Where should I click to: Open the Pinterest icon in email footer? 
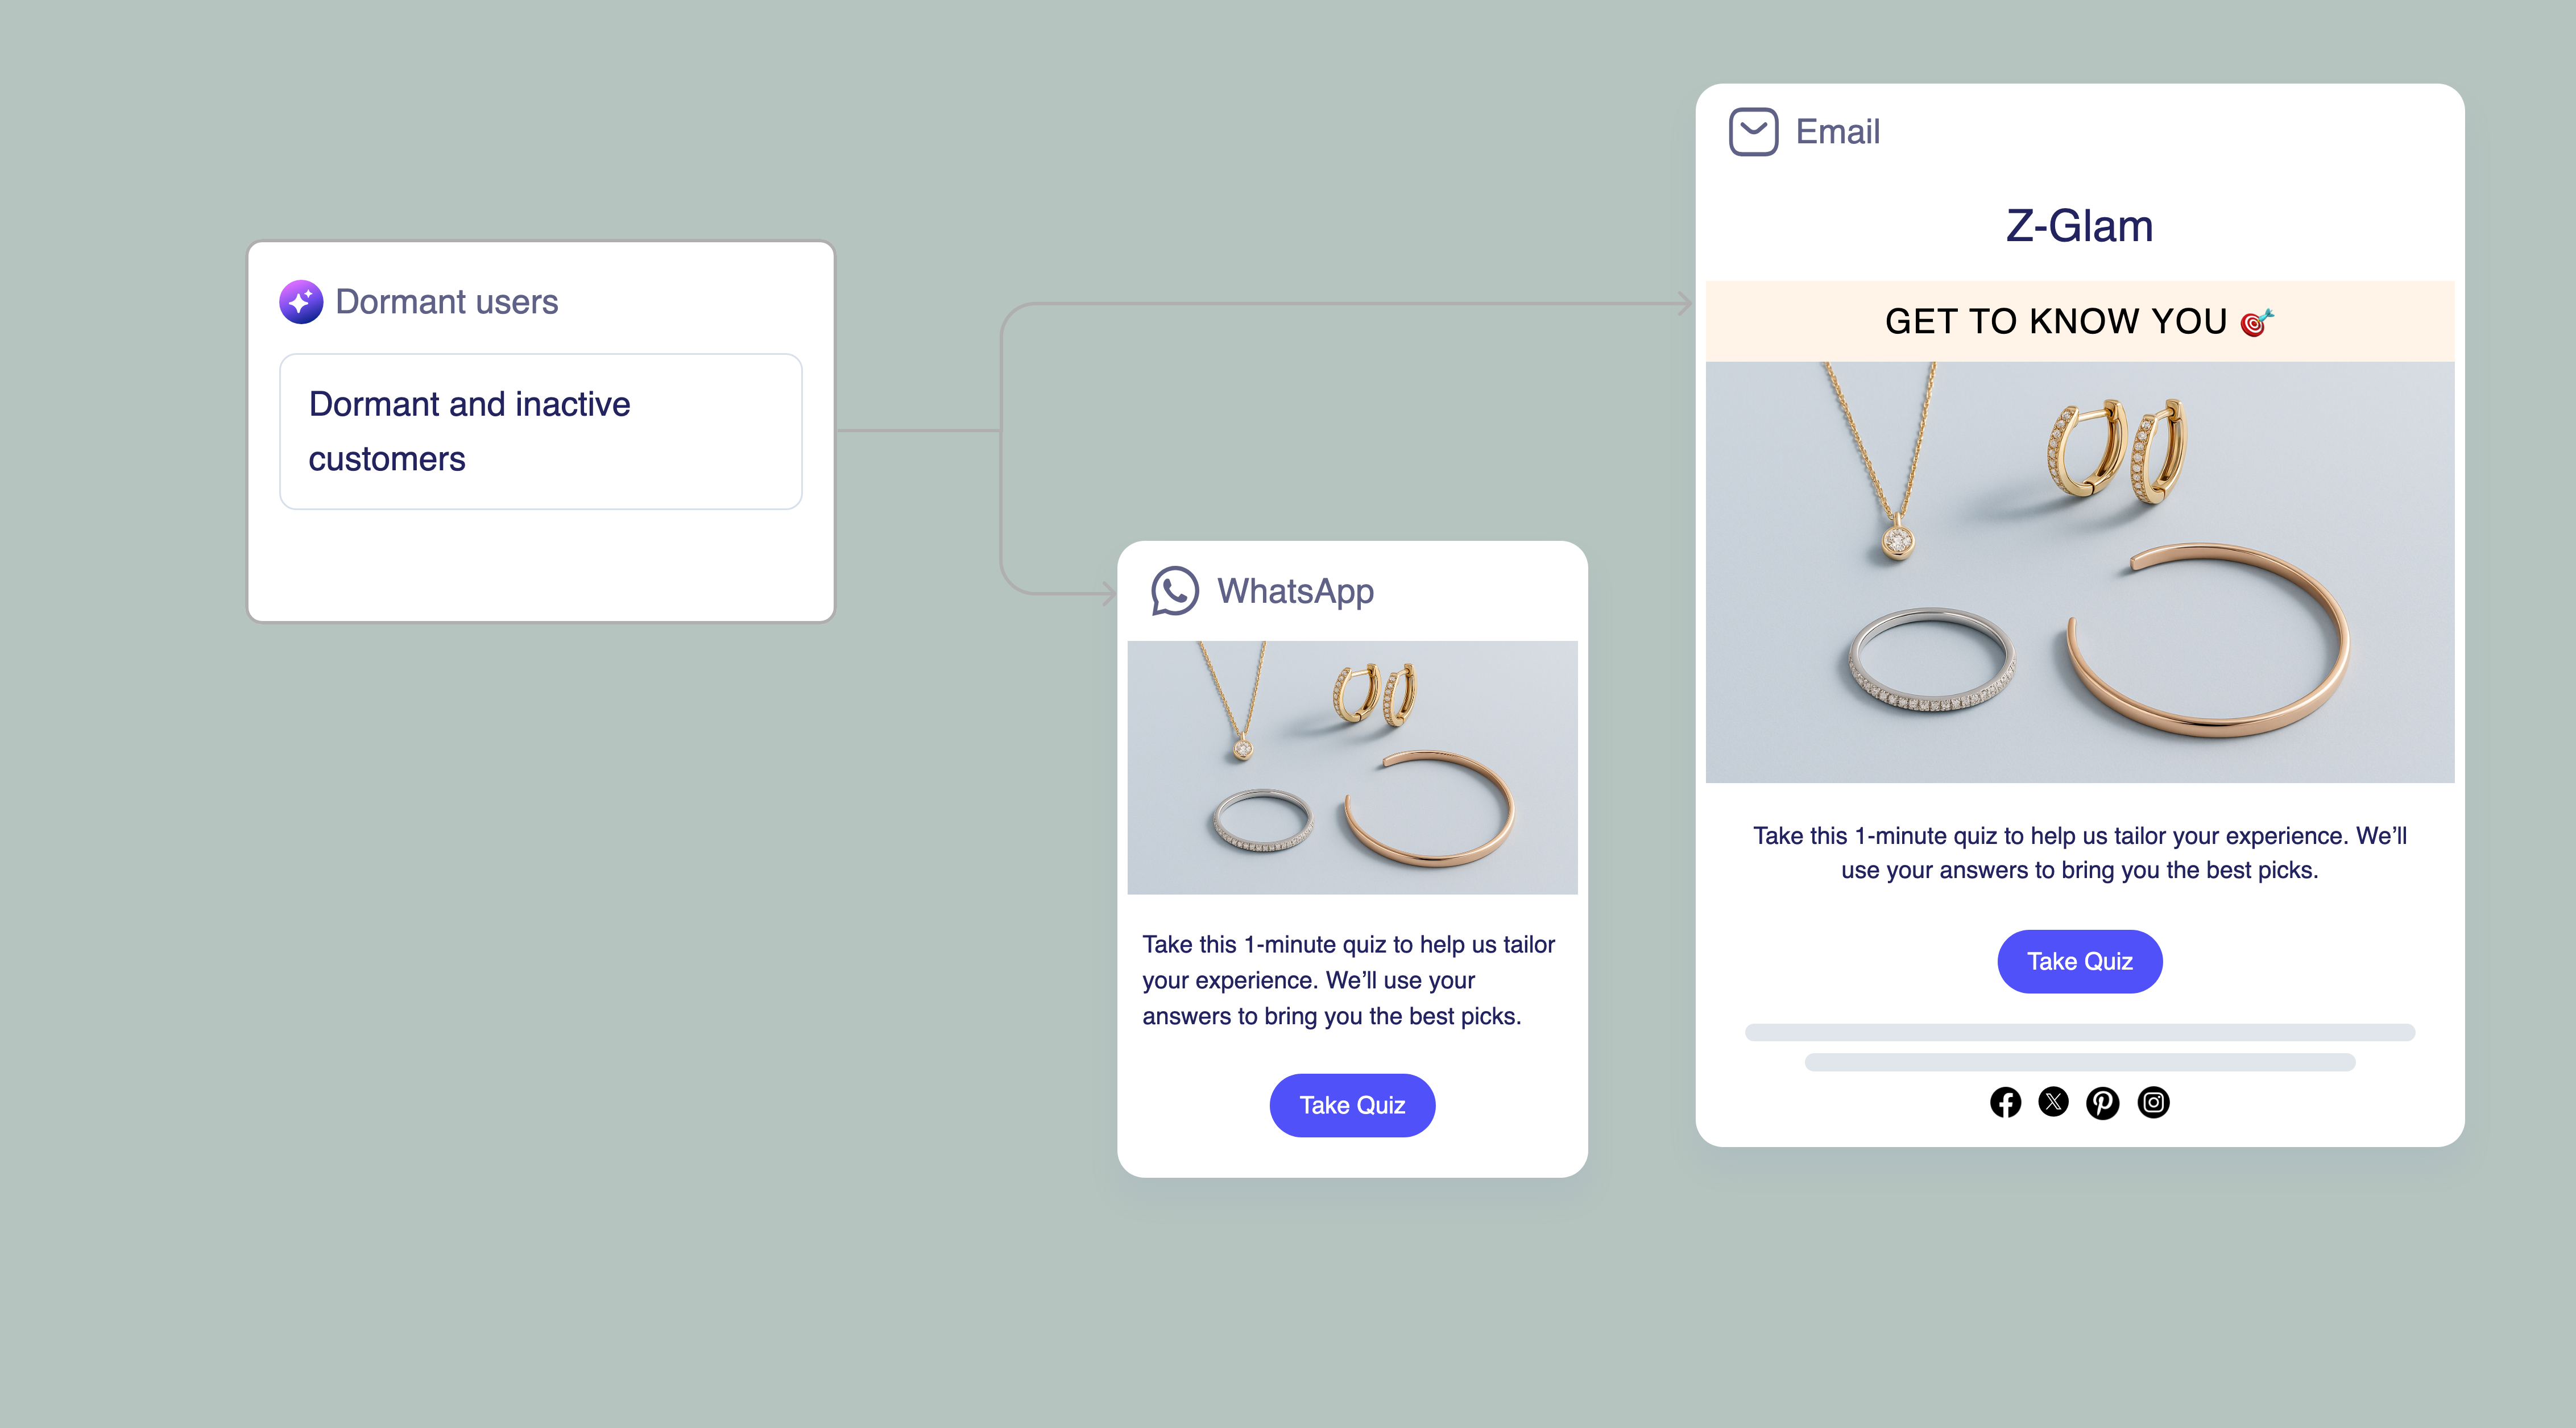(2102, 1102)
